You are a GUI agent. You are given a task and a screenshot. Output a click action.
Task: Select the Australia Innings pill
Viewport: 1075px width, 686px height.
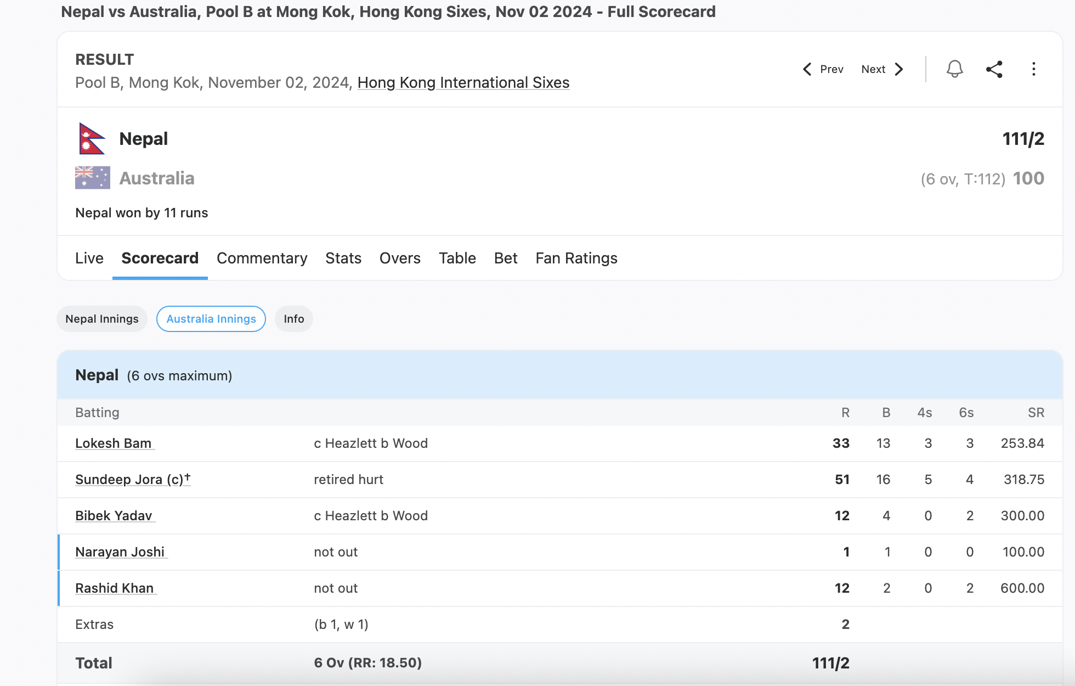tap(211, 319)
